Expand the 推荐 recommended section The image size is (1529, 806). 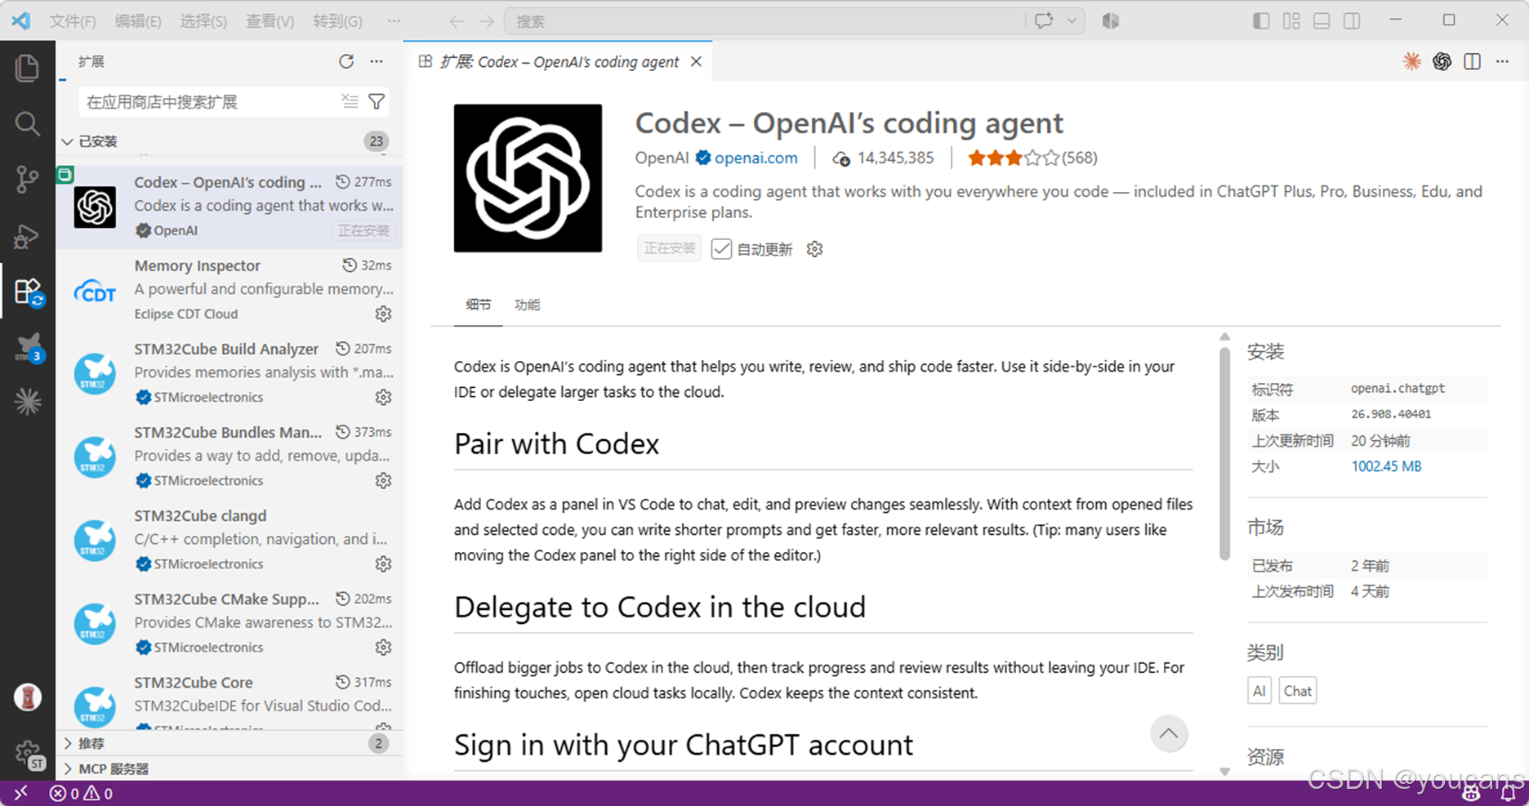229,743
